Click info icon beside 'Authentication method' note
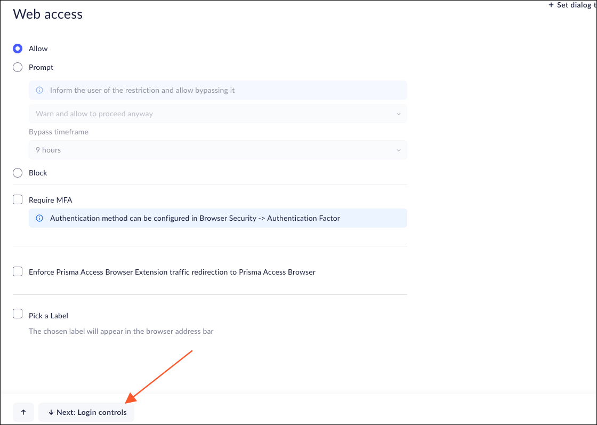Viewport: 597px width, 425px height. pyautogui.click(x=39, y=218)
